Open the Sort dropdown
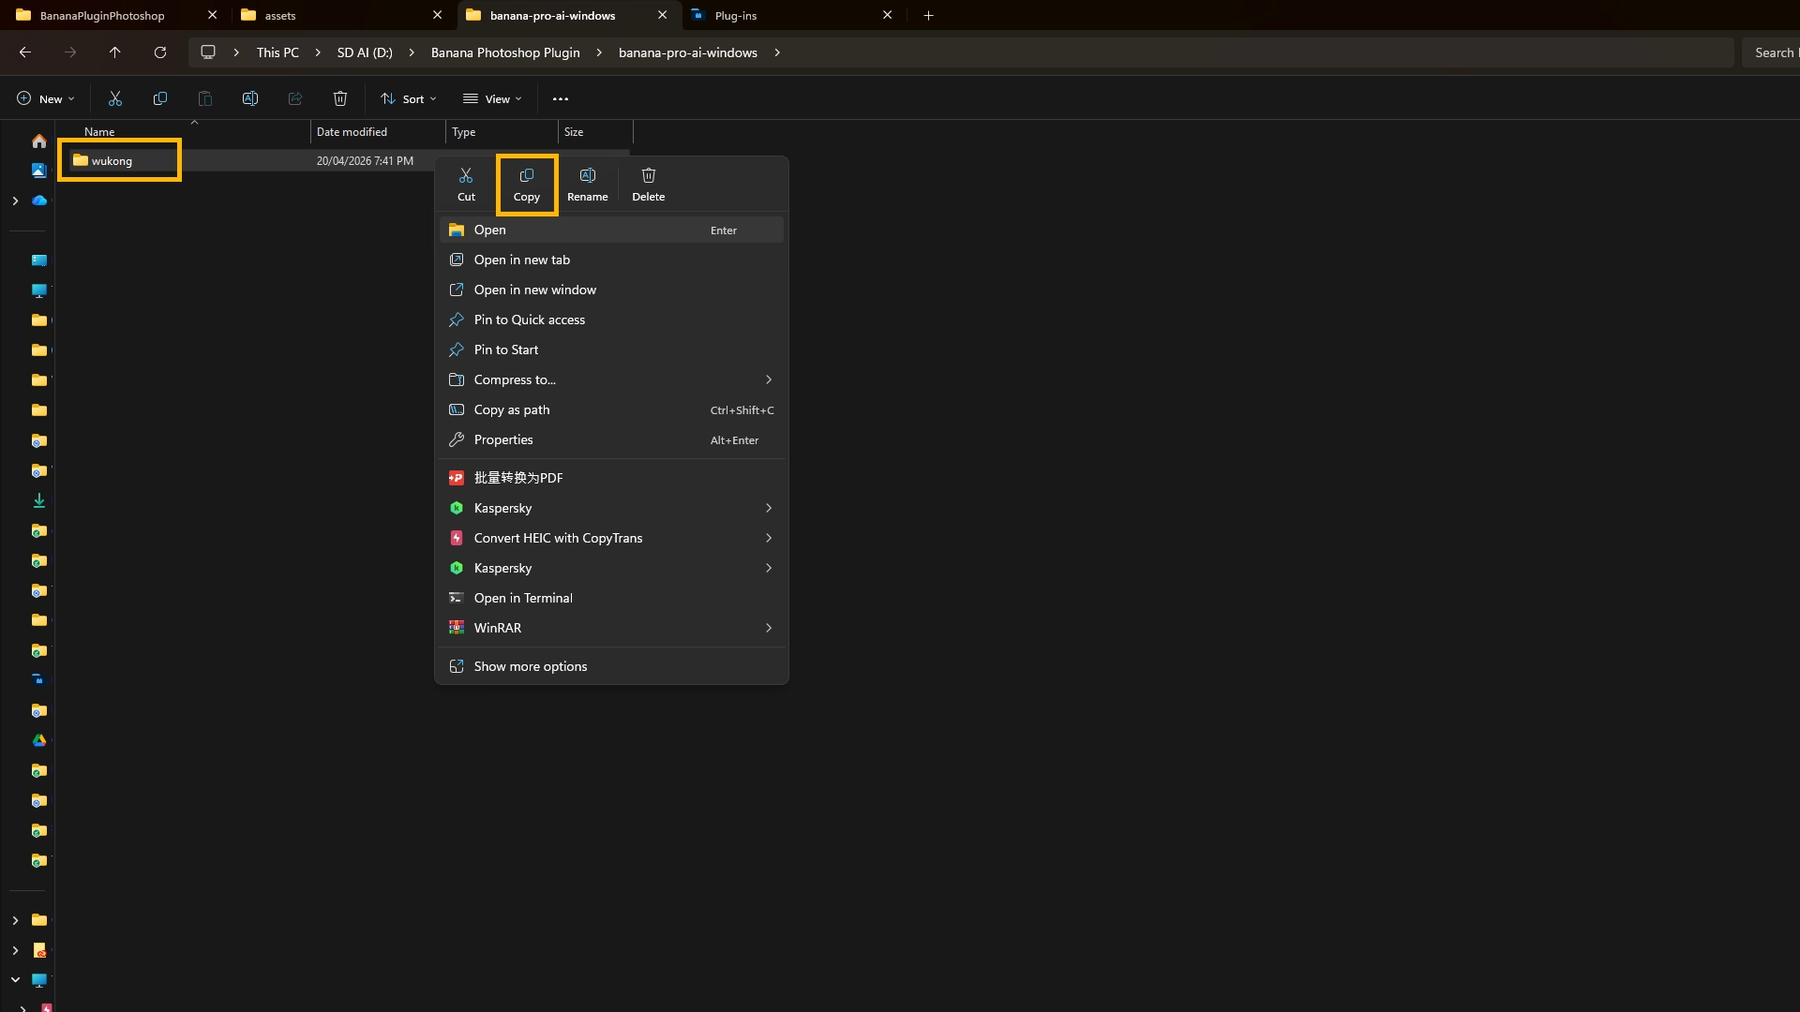1800x1012 pixels. coord(409,98)
